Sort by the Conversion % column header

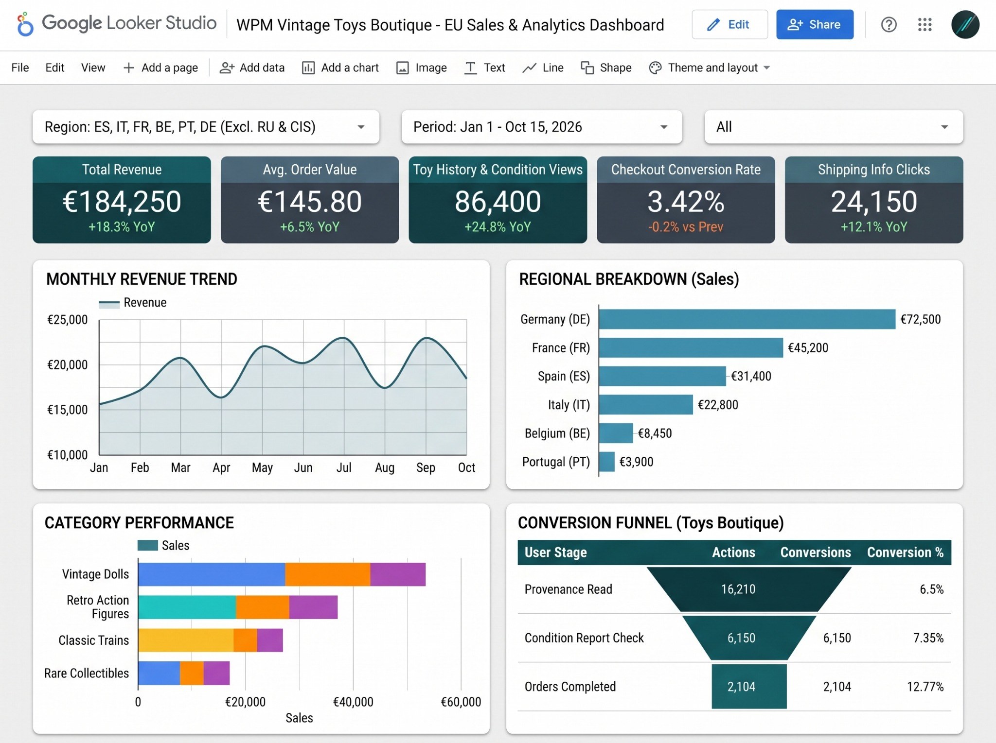pos(905,553)
